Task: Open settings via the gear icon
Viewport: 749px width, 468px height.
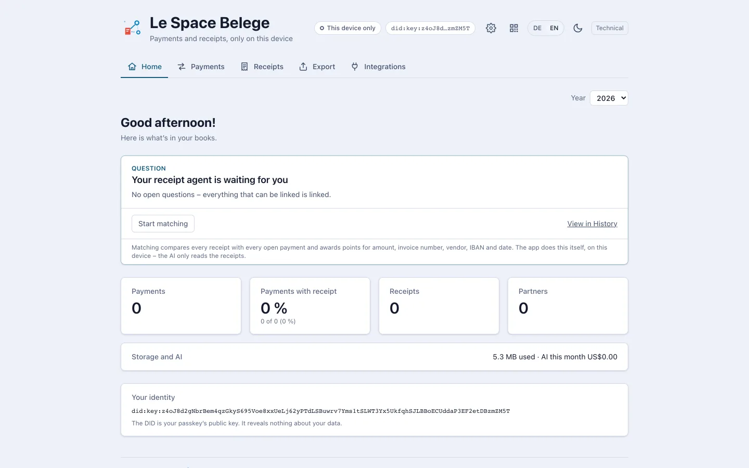Action: pyautogui.click(x=491, y=28)
